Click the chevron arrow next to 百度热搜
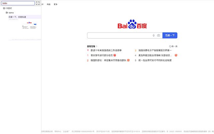Screen dimensions: 214x134 click(97, 46)
